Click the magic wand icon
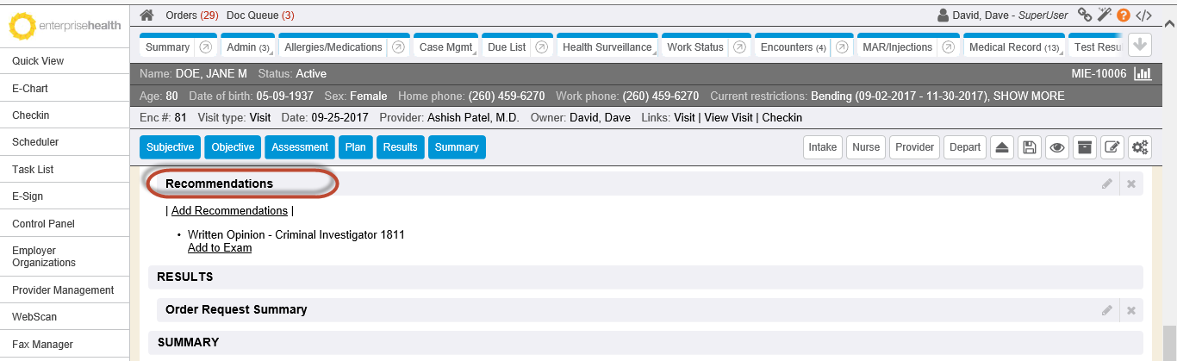This screenshot has width=1177, height=361. pos(1105,16)
